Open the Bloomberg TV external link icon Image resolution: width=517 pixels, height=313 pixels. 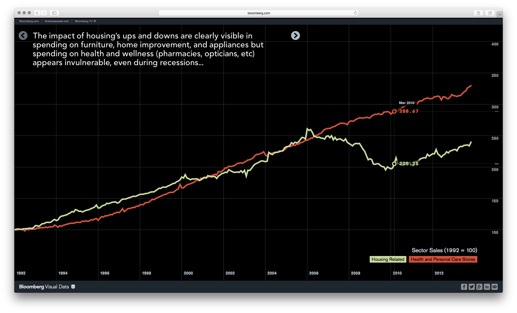(x=95, y=21)
